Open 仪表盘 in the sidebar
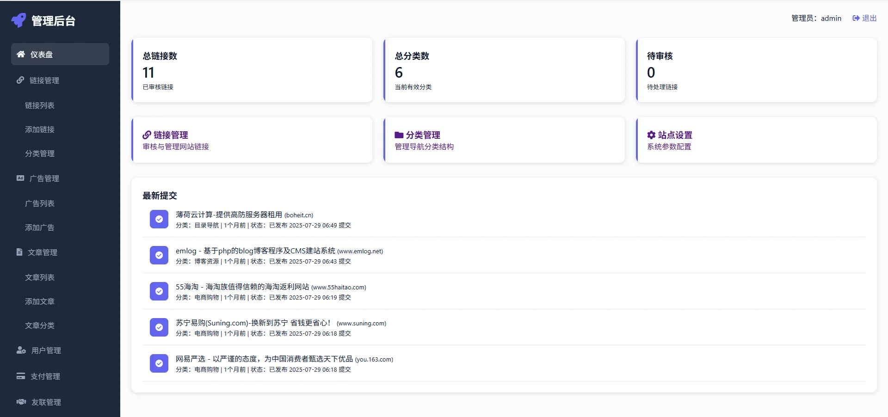 60,54
